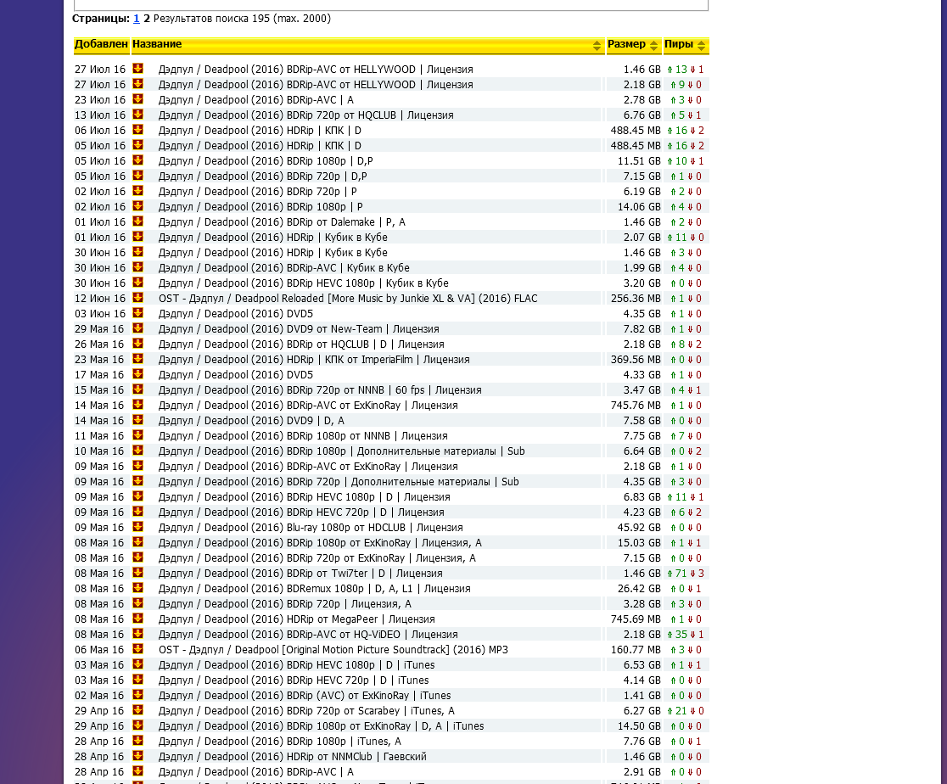Viewport: 947px width, 784px height.
Task: Download icon for OST Deadpool Soundtrack MP3
Action: coord(137,649)
